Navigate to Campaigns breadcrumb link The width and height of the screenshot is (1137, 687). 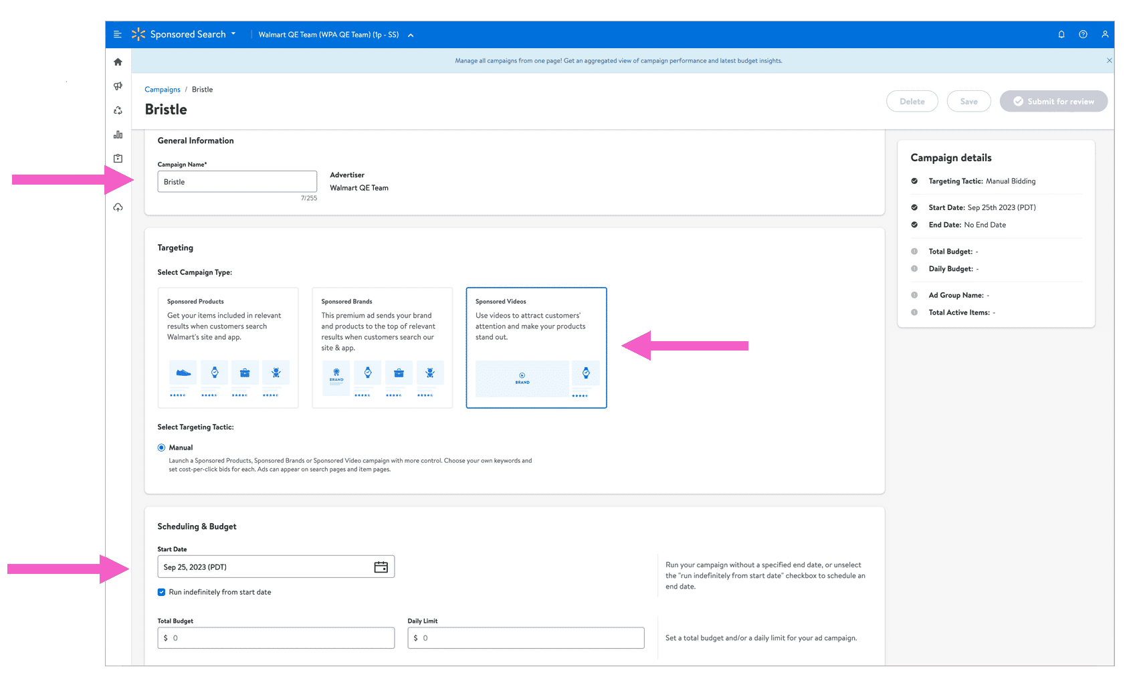[163, 90]
